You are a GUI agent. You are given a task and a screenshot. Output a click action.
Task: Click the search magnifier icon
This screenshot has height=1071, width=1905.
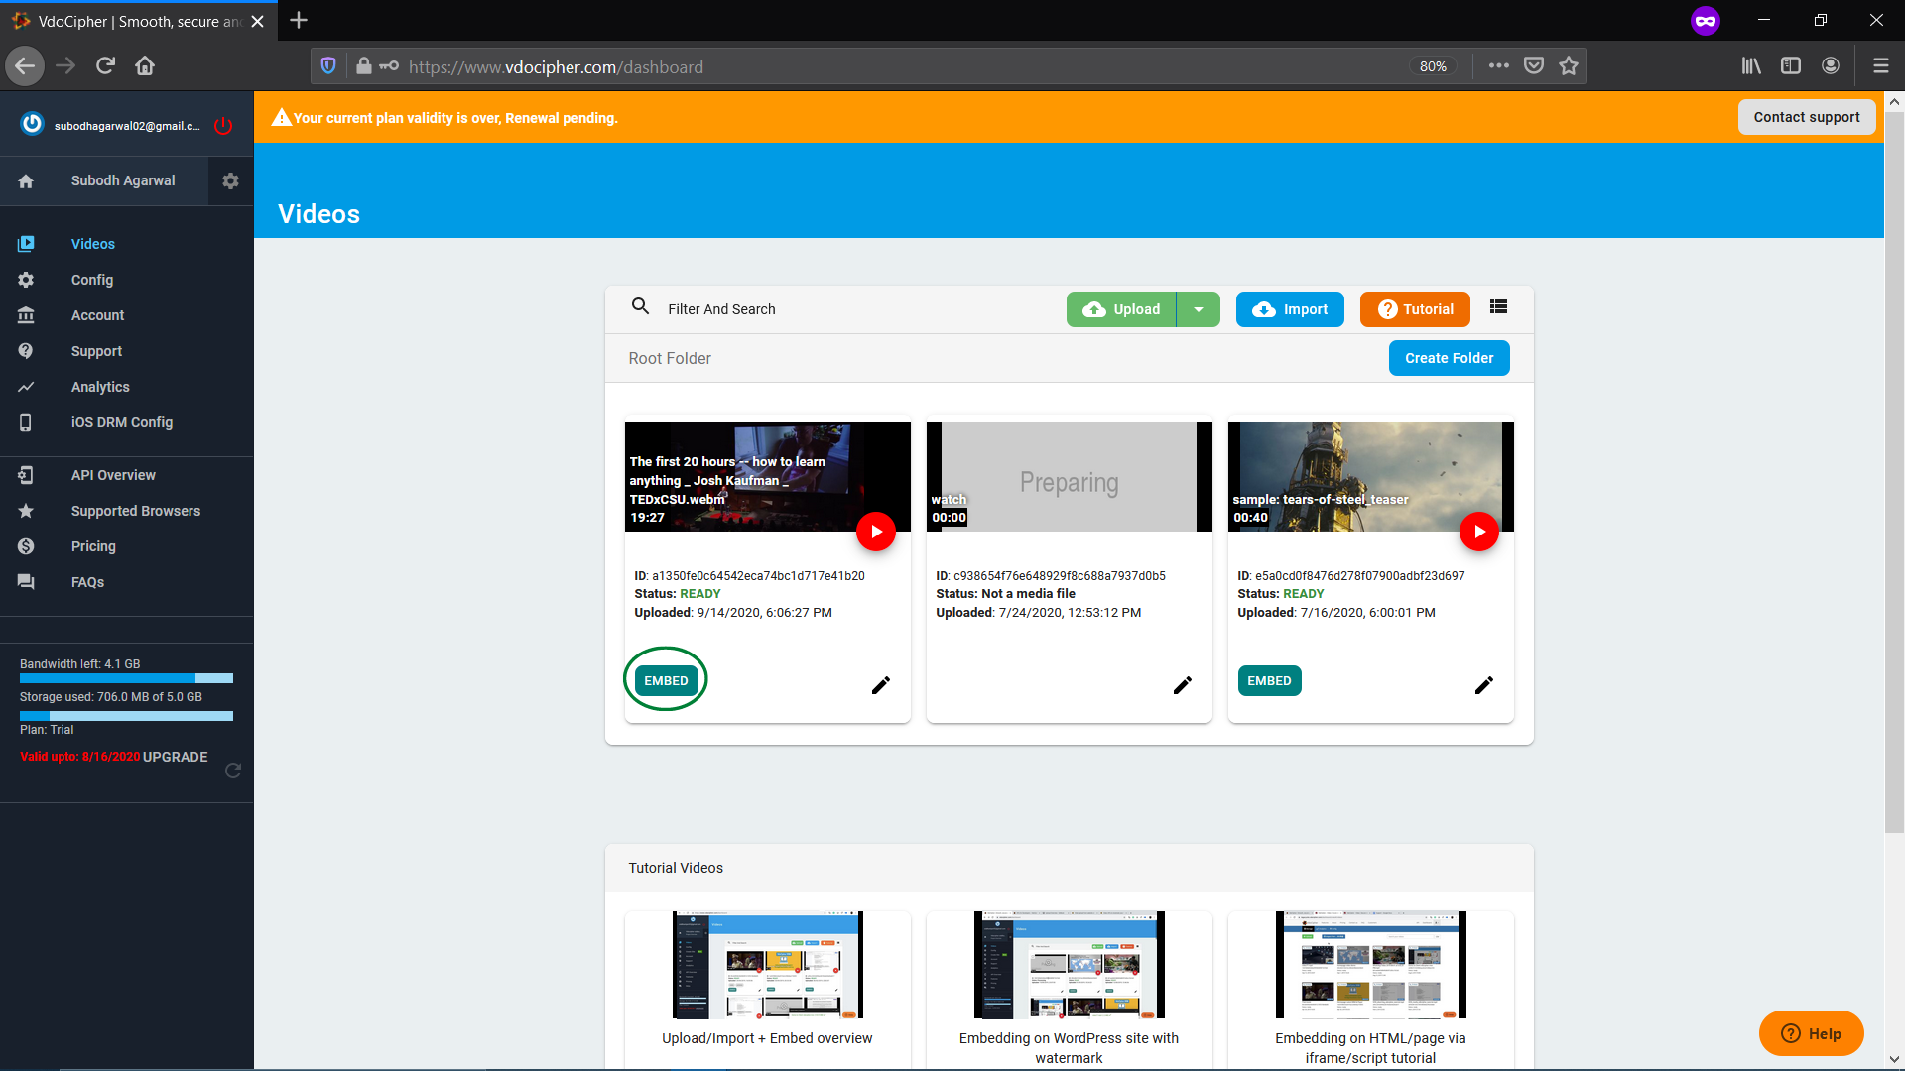641,306
